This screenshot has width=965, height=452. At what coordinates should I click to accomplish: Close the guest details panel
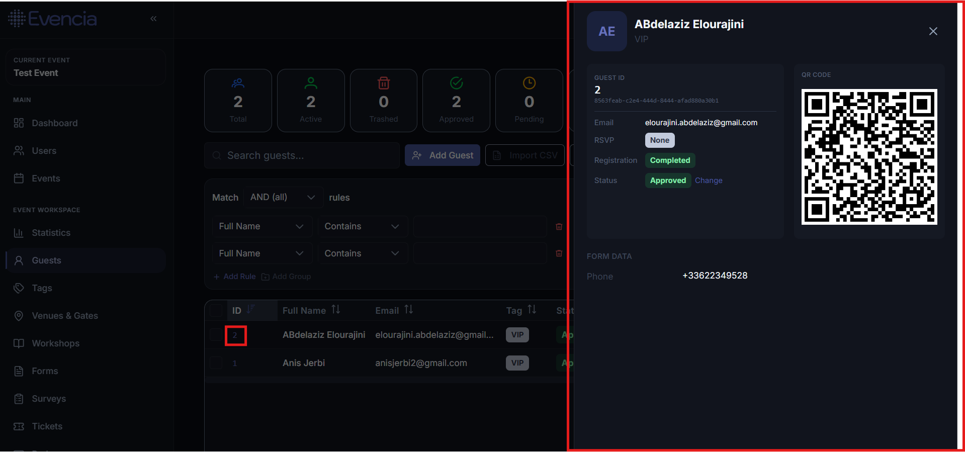[933, 31]
